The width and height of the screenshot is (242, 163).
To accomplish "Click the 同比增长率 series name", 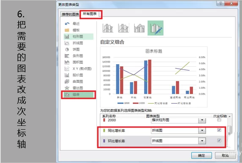I will [116, 130].
